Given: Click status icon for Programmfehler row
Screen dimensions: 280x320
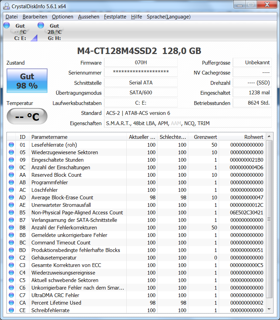Looking at the screenshot, I should pos(11,183).
